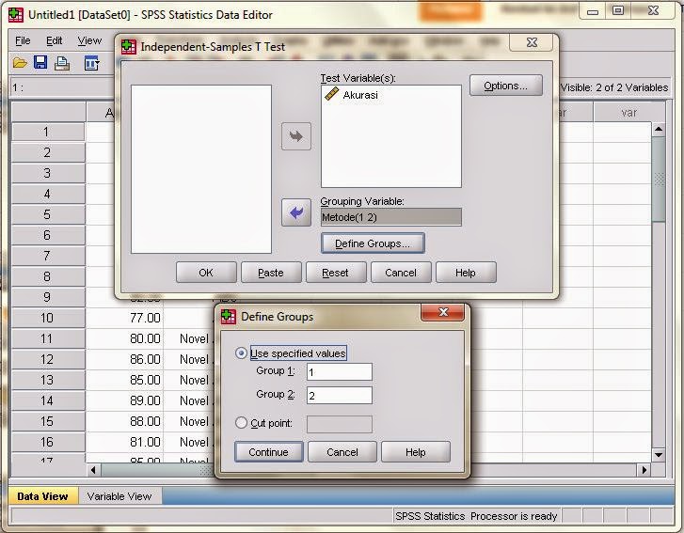The height and width of the screenshot is (533, 684).
Task: Click the disabled Cut point field
Action: click(x=340, y=424)
